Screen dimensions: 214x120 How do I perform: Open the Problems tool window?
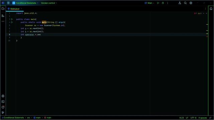pos(3,107)
